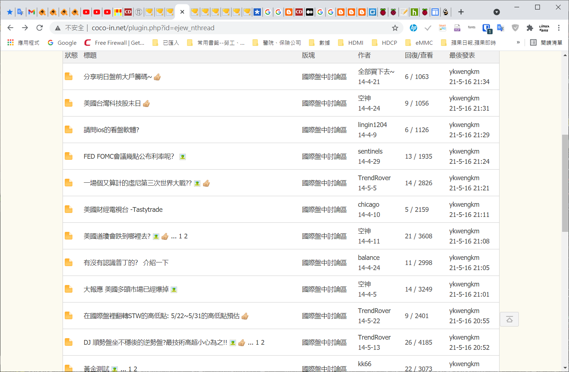Expand the 醫院、保險公司 bookmark folder

point(277,43)
